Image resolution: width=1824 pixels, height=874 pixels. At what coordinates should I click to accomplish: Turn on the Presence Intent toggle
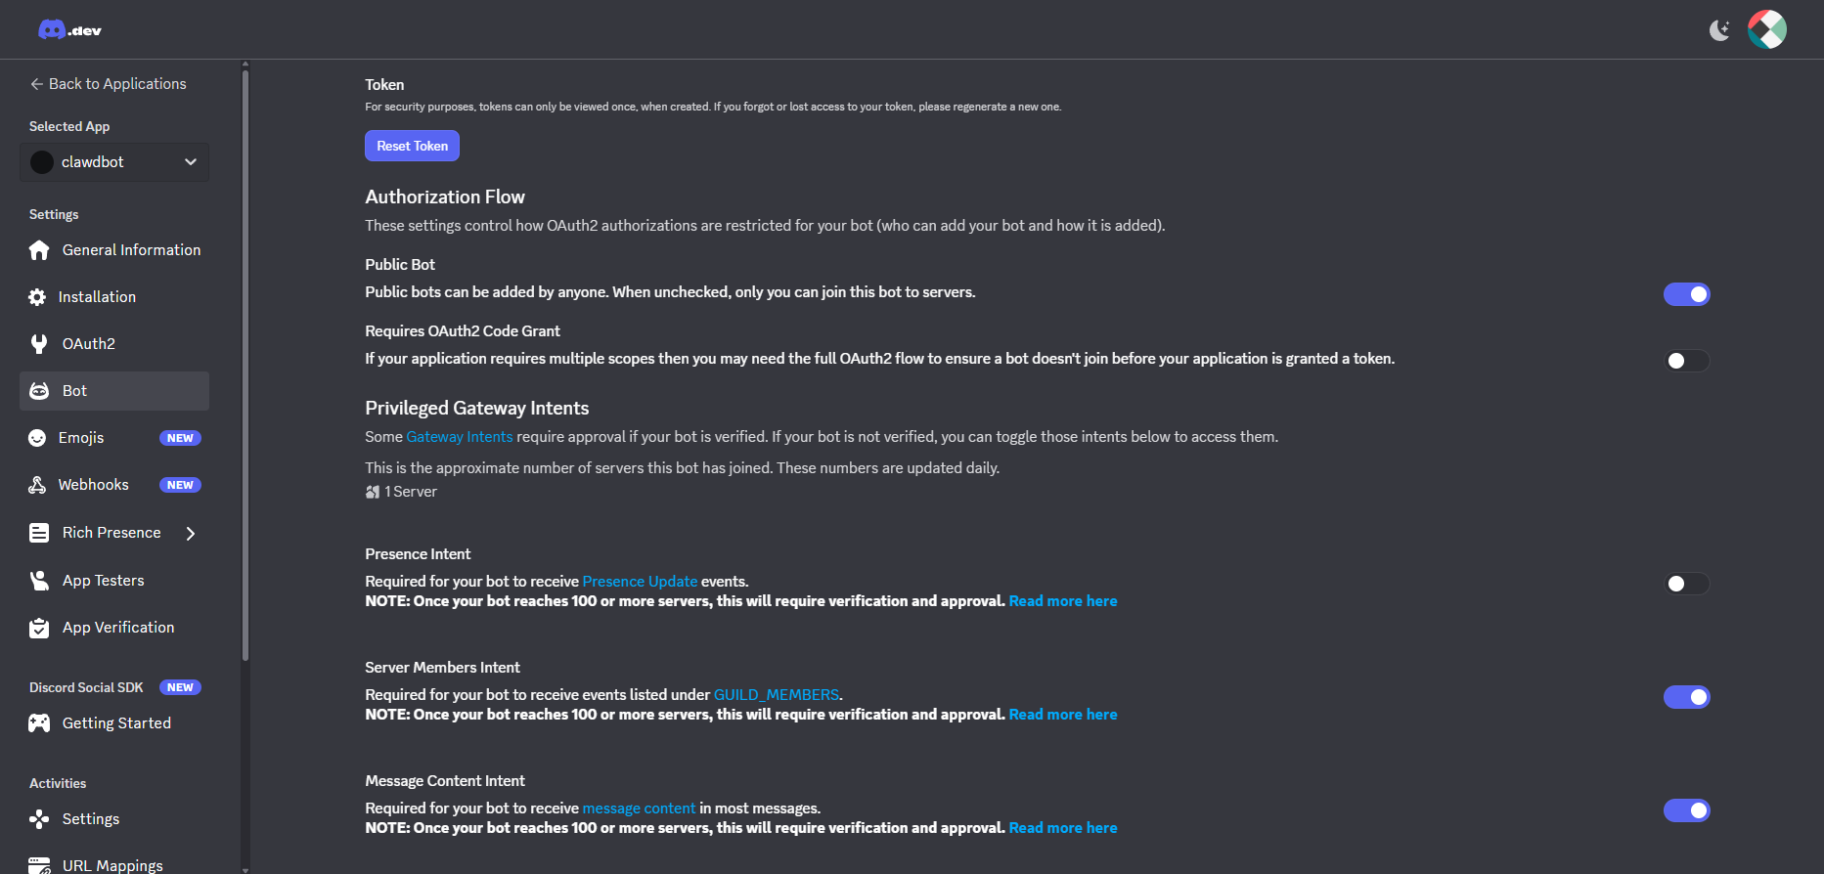point(1686,584)
